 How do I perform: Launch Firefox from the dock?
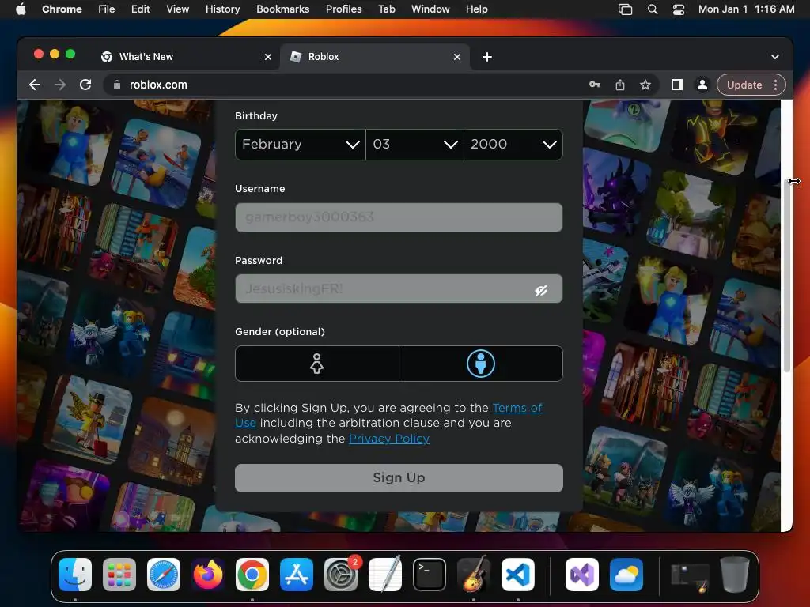pyautogui.click(x=208, y=575)
